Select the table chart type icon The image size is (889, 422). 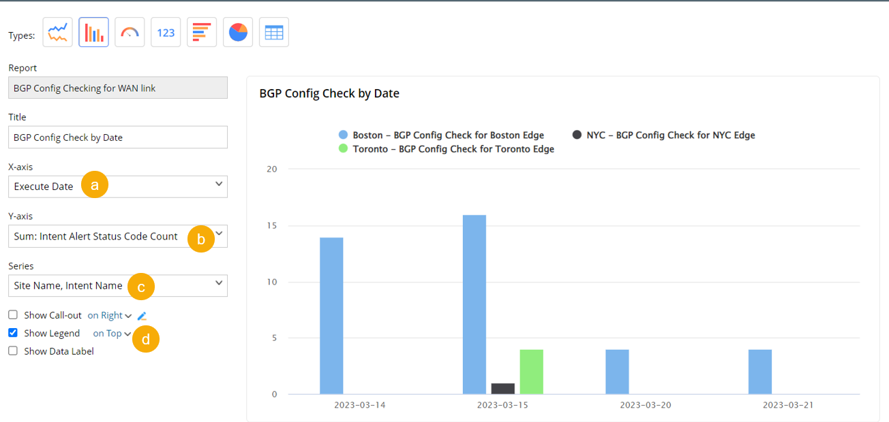click(x=274, y=33)
